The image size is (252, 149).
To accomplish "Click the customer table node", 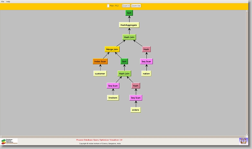I will coord(100,74).
